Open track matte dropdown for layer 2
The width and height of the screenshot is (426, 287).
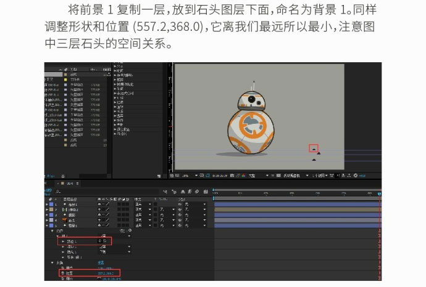(167, 209)
